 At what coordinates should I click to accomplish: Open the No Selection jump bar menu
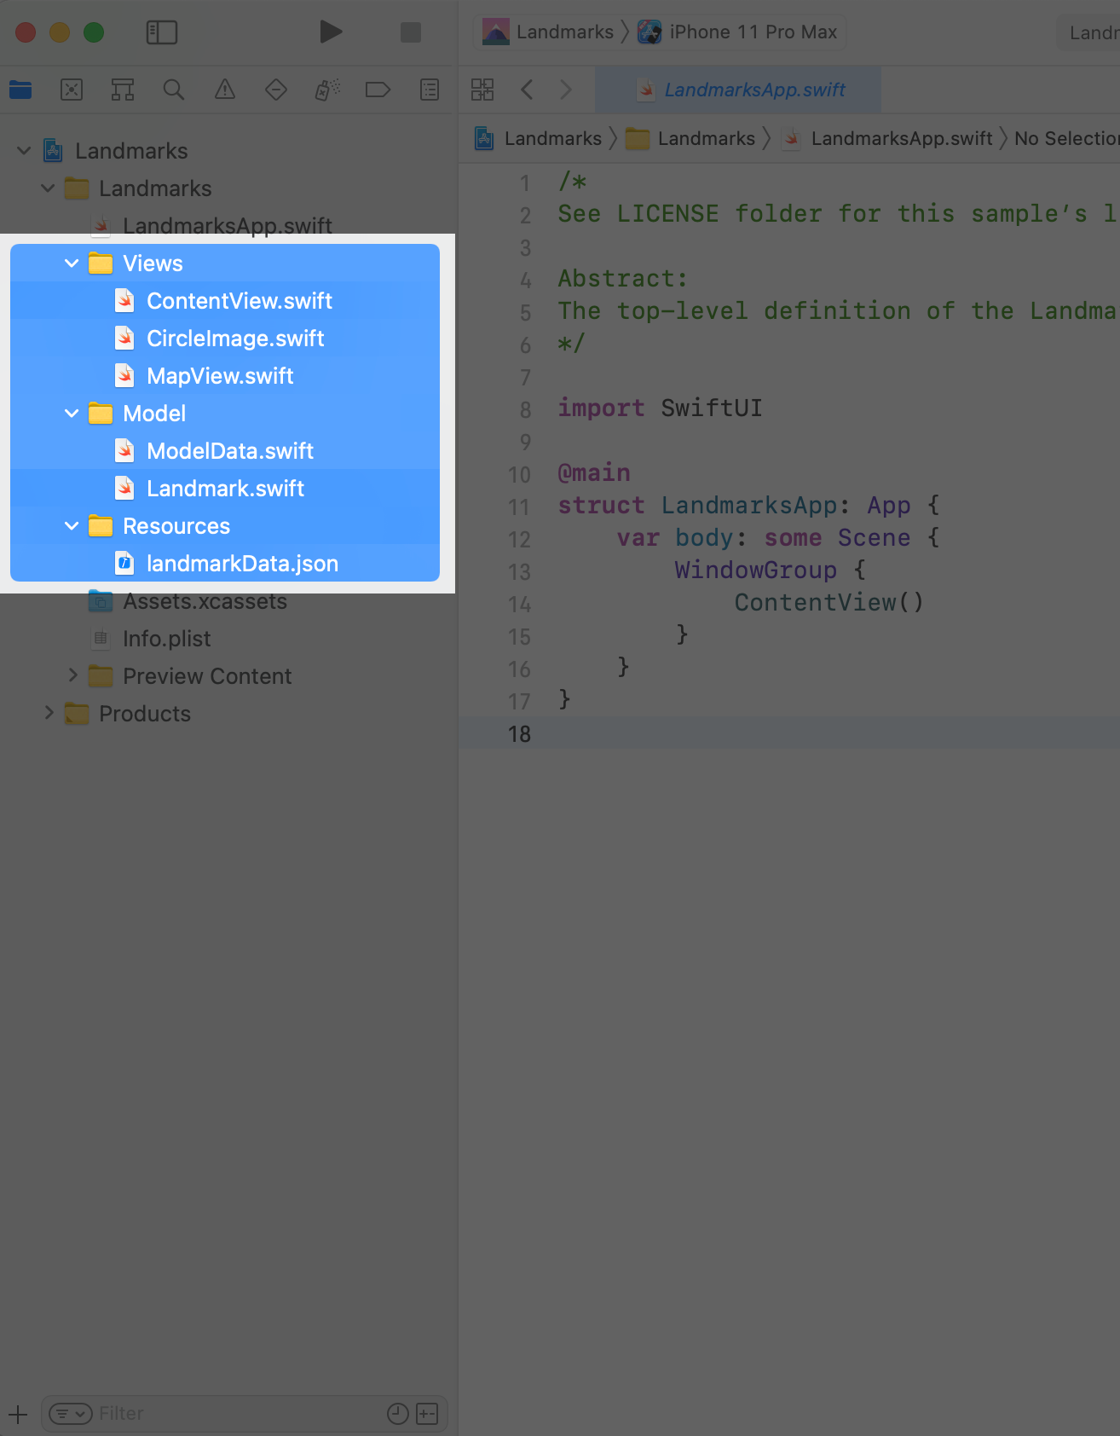[x=1066, y=138]
